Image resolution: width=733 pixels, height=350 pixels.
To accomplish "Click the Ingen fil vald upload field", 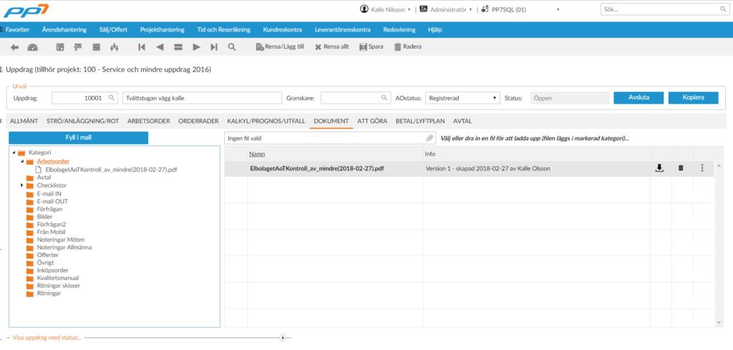I will [329, 138].
